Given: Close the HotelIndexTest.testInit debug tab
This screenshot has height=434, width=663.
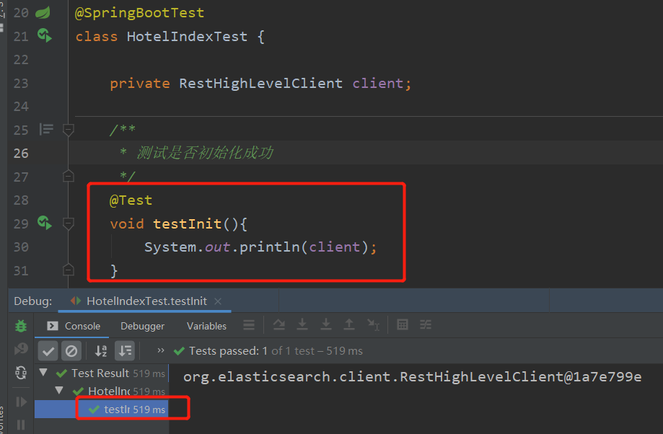Looking at the screenshot, I should tap(218, 301).
